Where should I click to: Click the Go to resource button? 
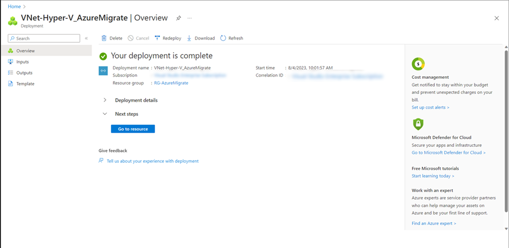(133, 129)
